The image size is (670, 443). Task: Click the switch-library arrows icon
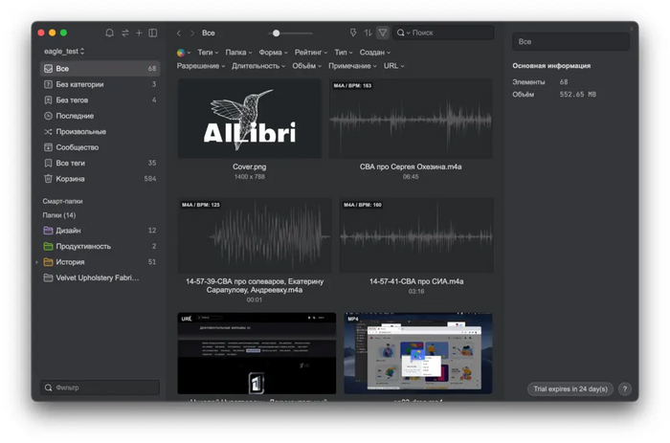pyautogui.click(x=124, y=33)
